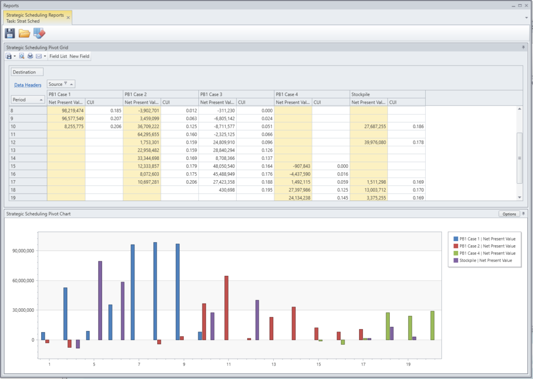Click the PB1 Case 1 column header
533x379 pixels.
[85, 94]
